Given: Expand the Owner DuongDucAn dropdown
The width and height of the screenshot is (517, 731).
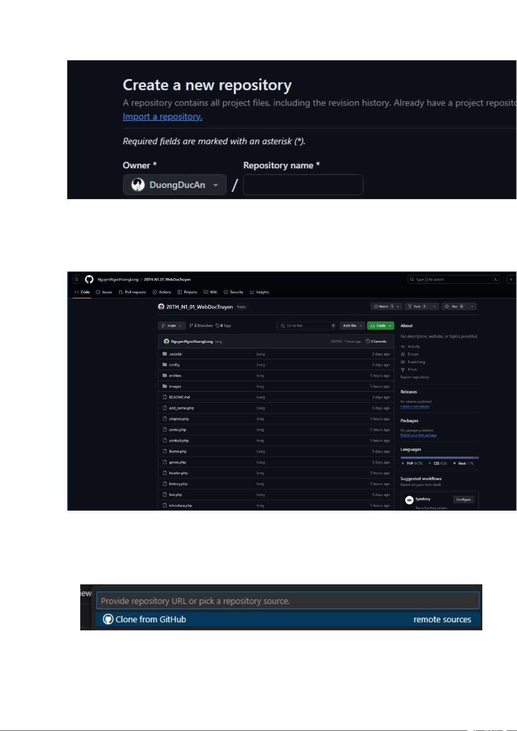Looking at the screenshot, I should coord(175,185).
